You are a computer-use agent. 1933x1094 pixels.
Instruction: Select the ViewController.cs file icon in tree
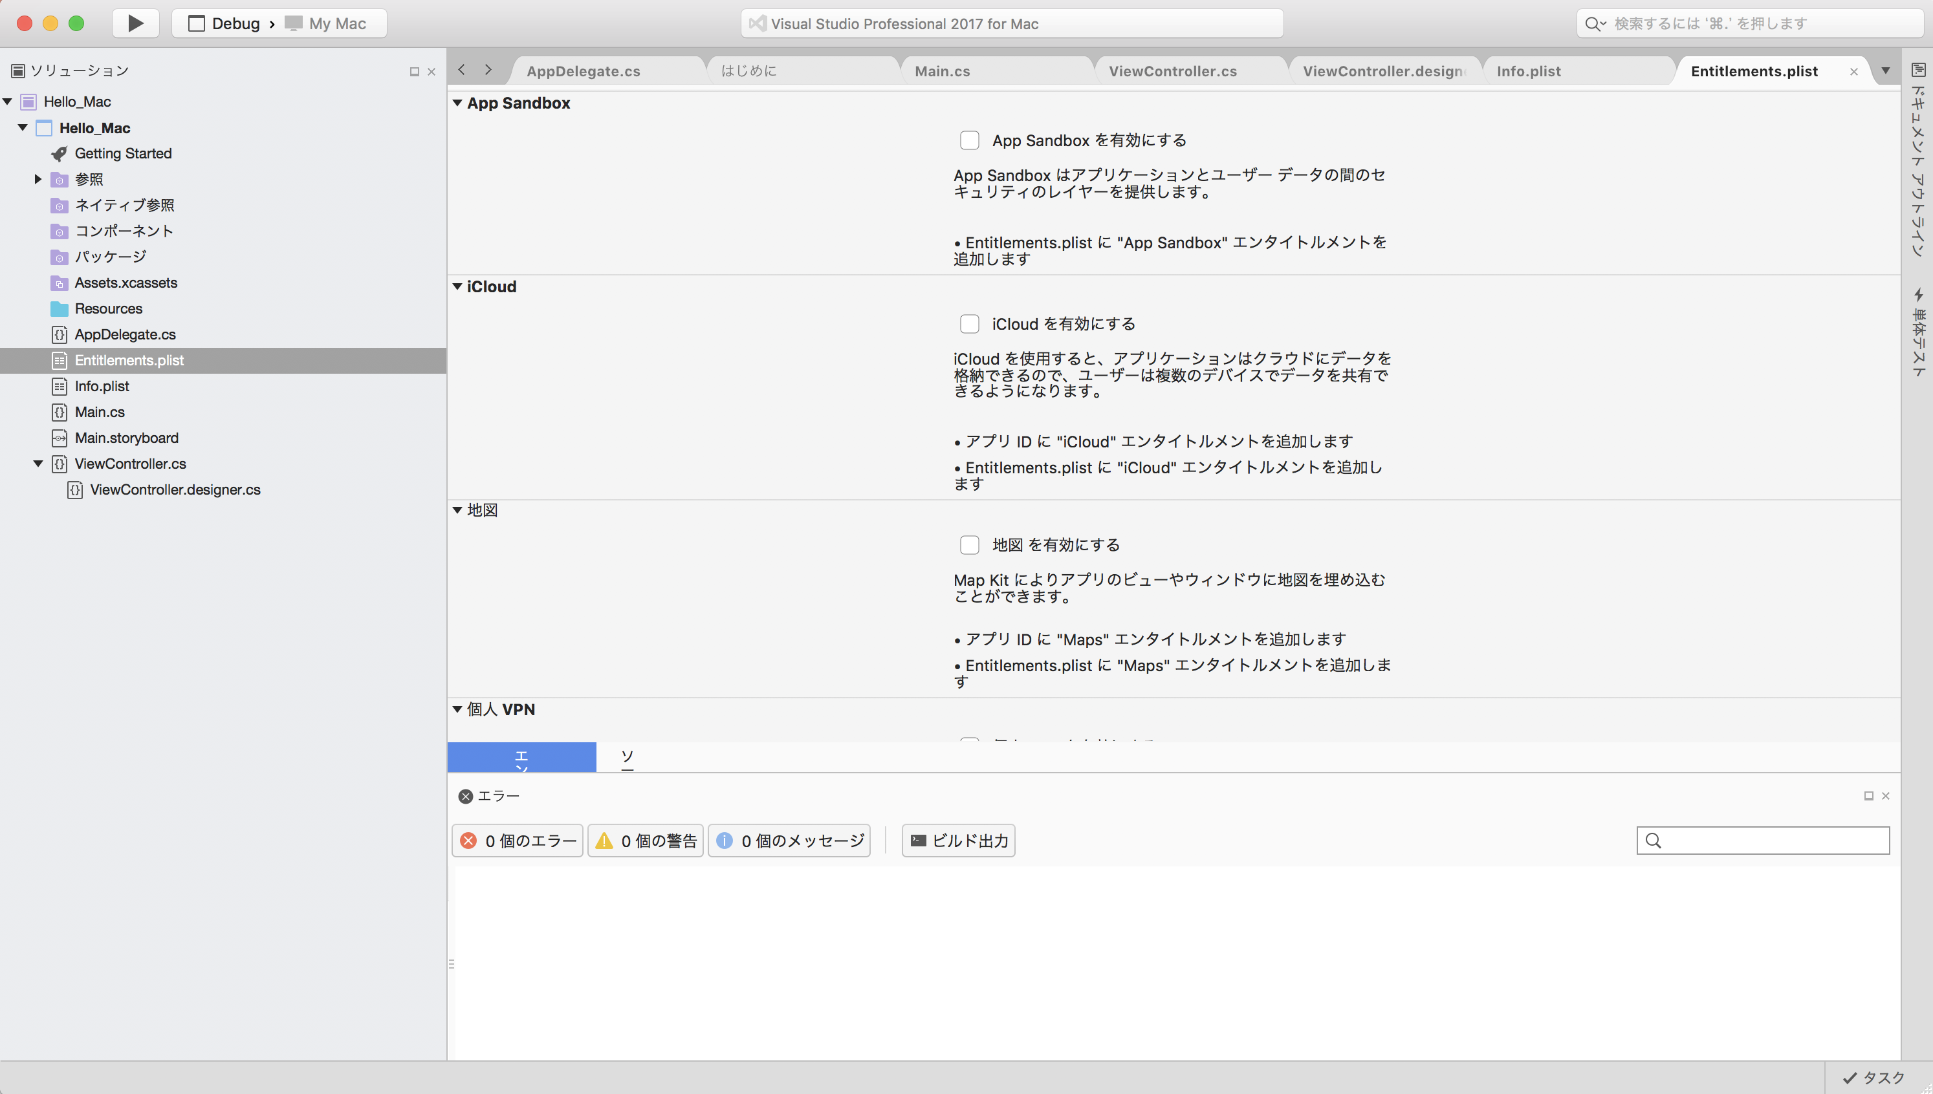click(60, 464)
